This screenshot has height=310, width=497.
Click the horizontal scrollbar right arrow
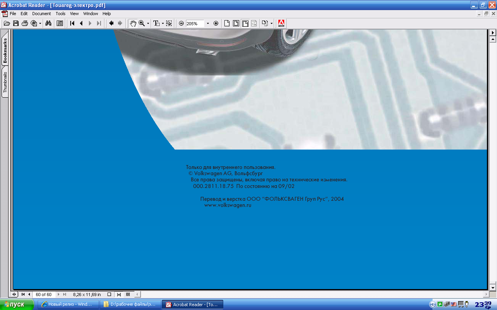487,294
